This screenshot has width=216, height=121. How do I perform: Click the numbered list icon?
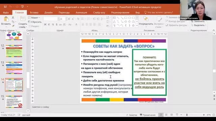[x=88, y=19]
